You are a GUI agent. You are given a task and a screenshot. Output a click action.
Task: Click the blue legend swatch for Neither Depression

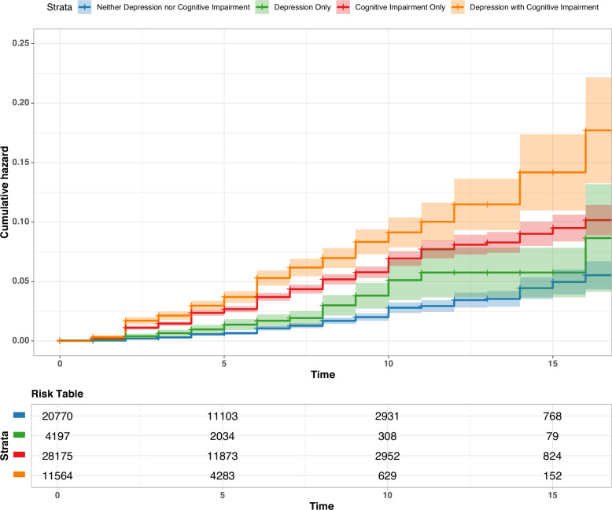point(84,7)
